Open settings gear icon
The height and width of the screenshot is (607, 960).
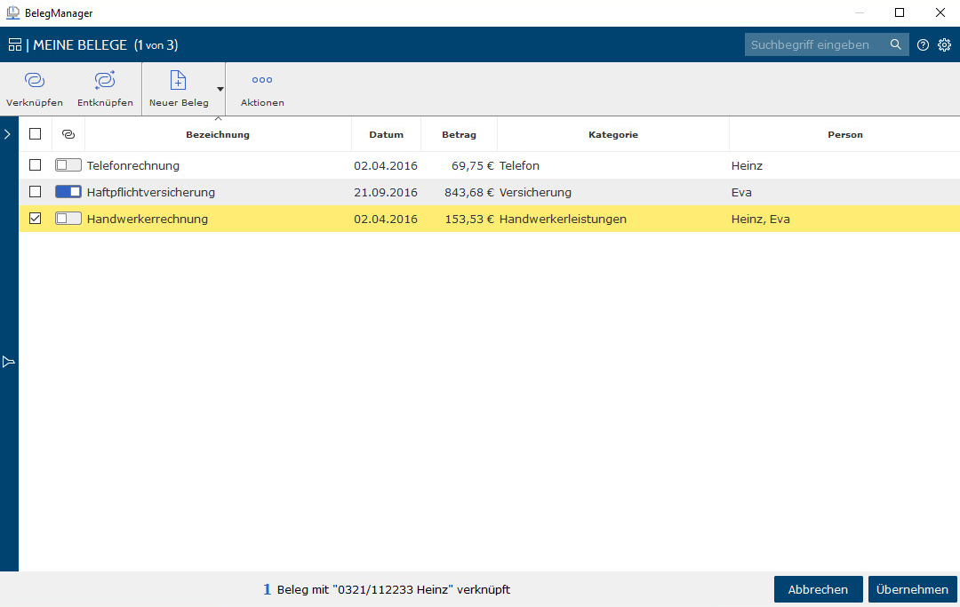click(944, 44)
